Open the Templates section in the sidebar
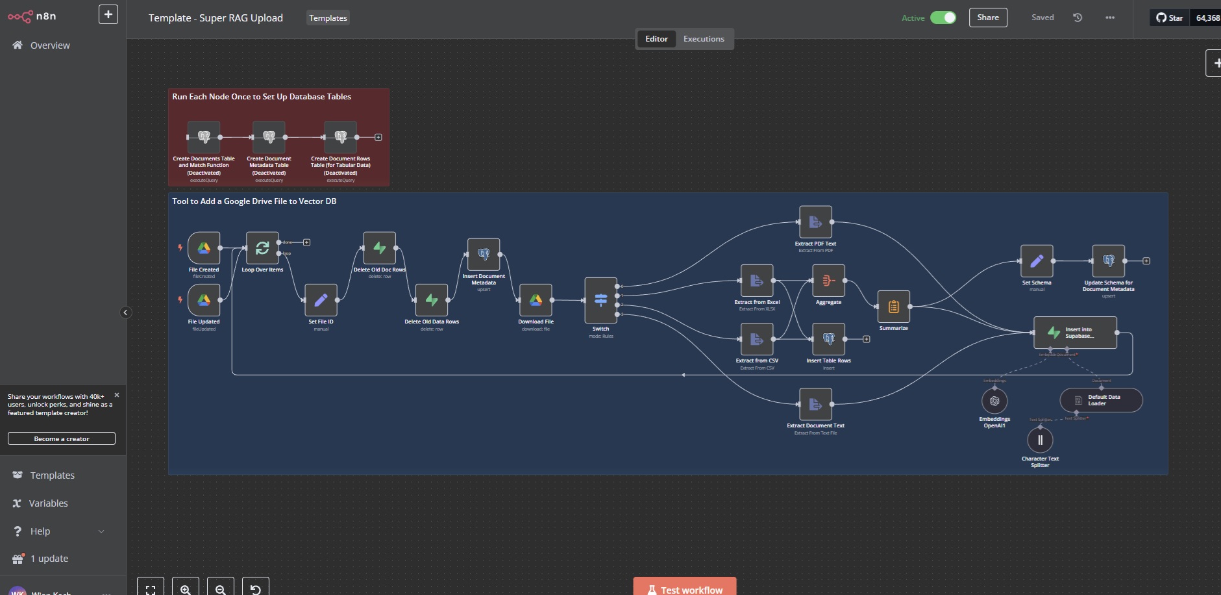Image resolution: width=1221 pixels, height=595 pixels. coord(52,475)
